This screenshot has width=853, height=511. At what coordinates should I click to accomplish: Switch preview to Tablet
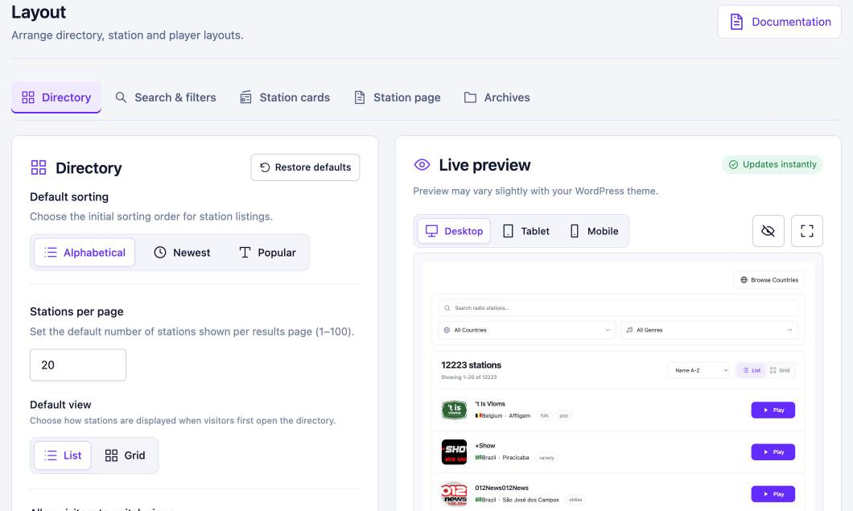pyautogui.click(x=525, y=231)
